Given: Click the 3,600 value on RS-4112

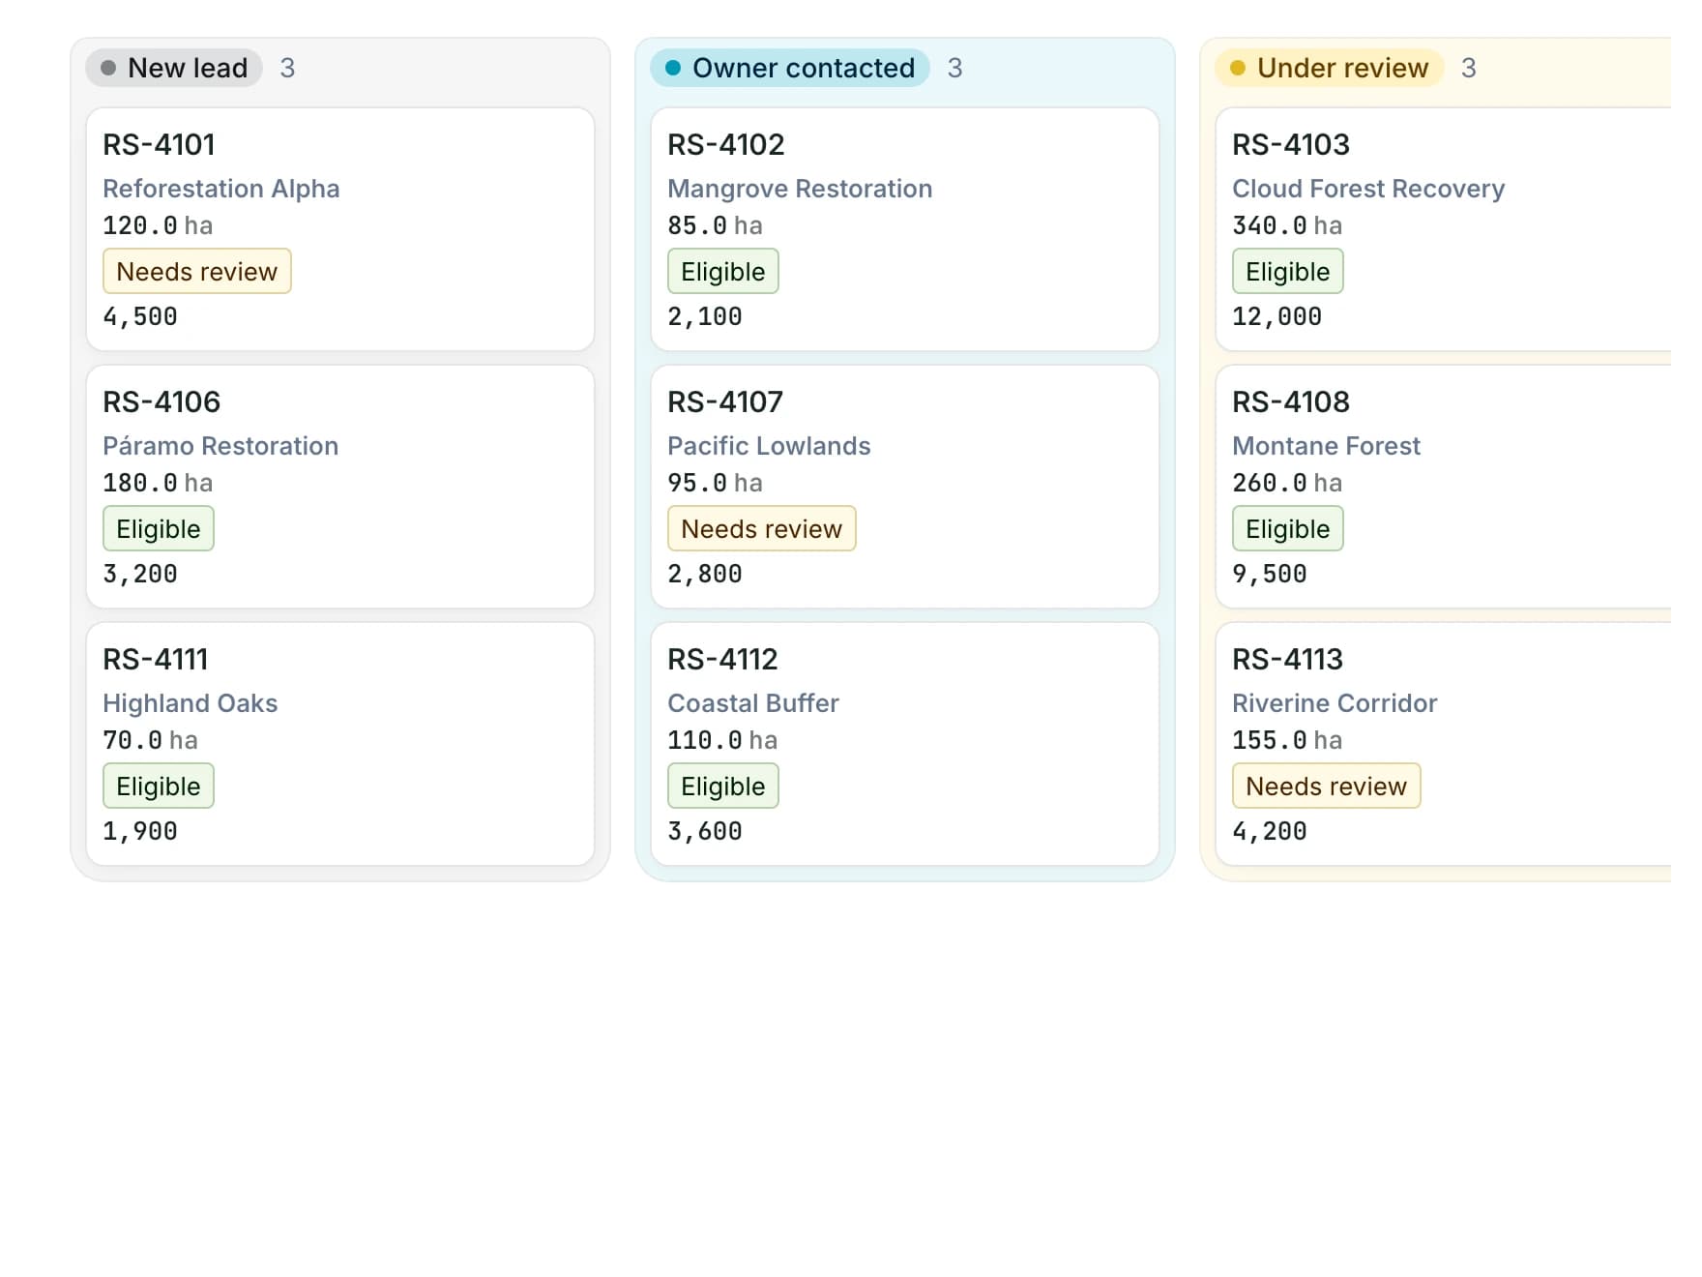Looking at the screenshot, I should point(705,831).
